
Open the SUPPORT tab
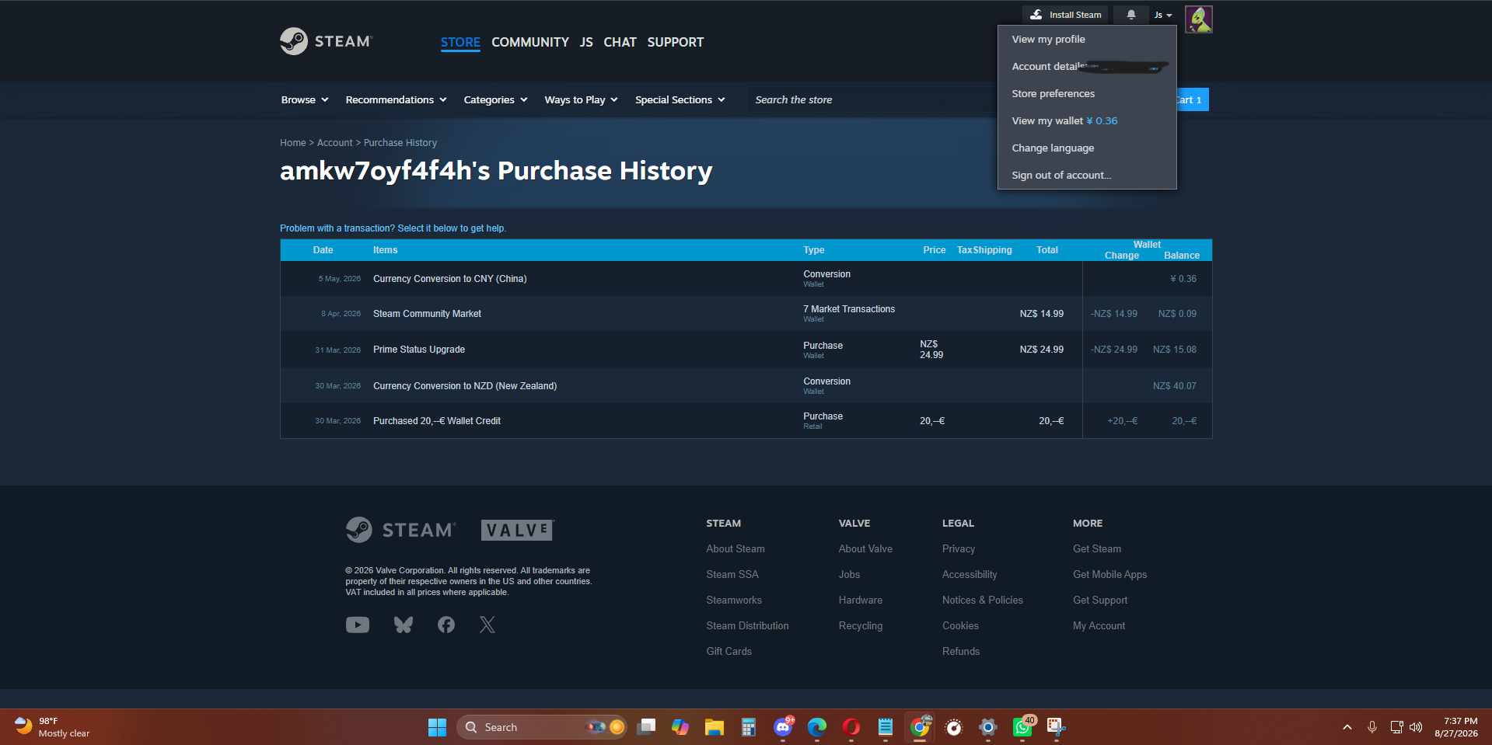click(675, 42)
